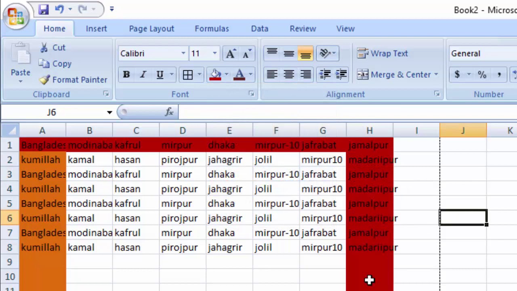Image resolution: width=517 pixels, height=291 pixels.
Task: Decrease font size with Shrink Font
Action: 247,53
